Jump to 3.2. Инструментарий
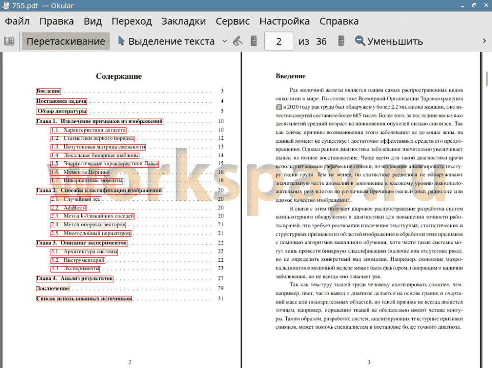 click(x=78, y=260)
